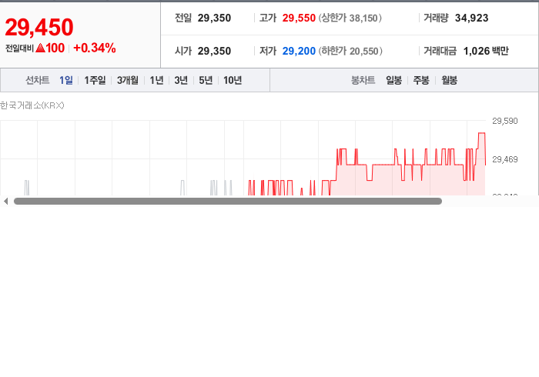The width and height of the screenshot is (539, 377).
Task: Open the 일봉 candle chart
Action: [394, 80]
